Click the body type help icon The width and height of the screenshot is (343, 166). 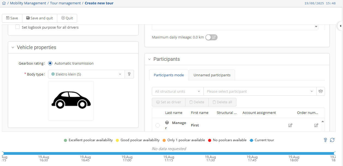(x=129, y=74)
